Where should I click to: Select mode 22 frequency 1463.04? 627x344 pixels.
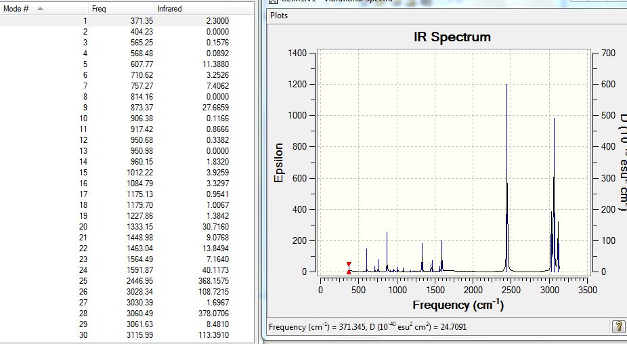pyautogui.click(x=140, y=248)
